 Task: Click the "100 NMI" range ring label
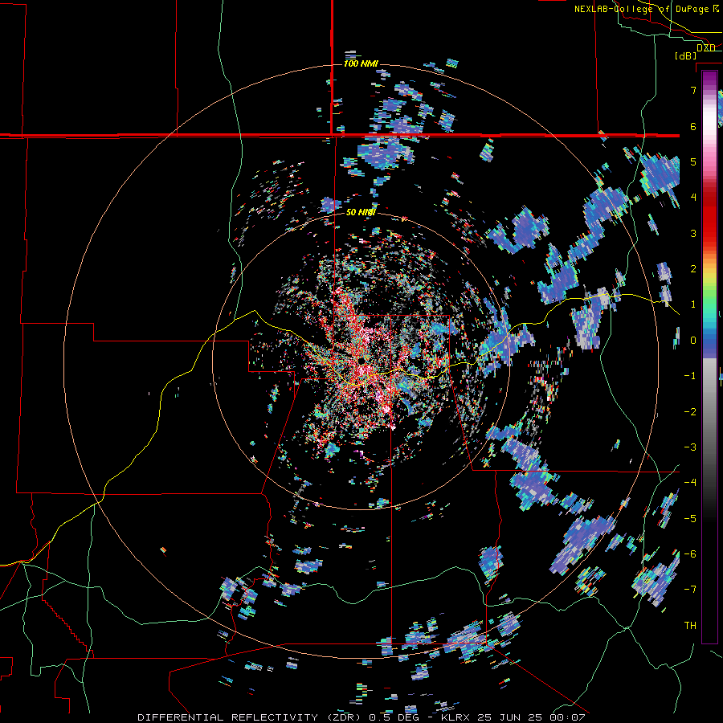[361, 63]
